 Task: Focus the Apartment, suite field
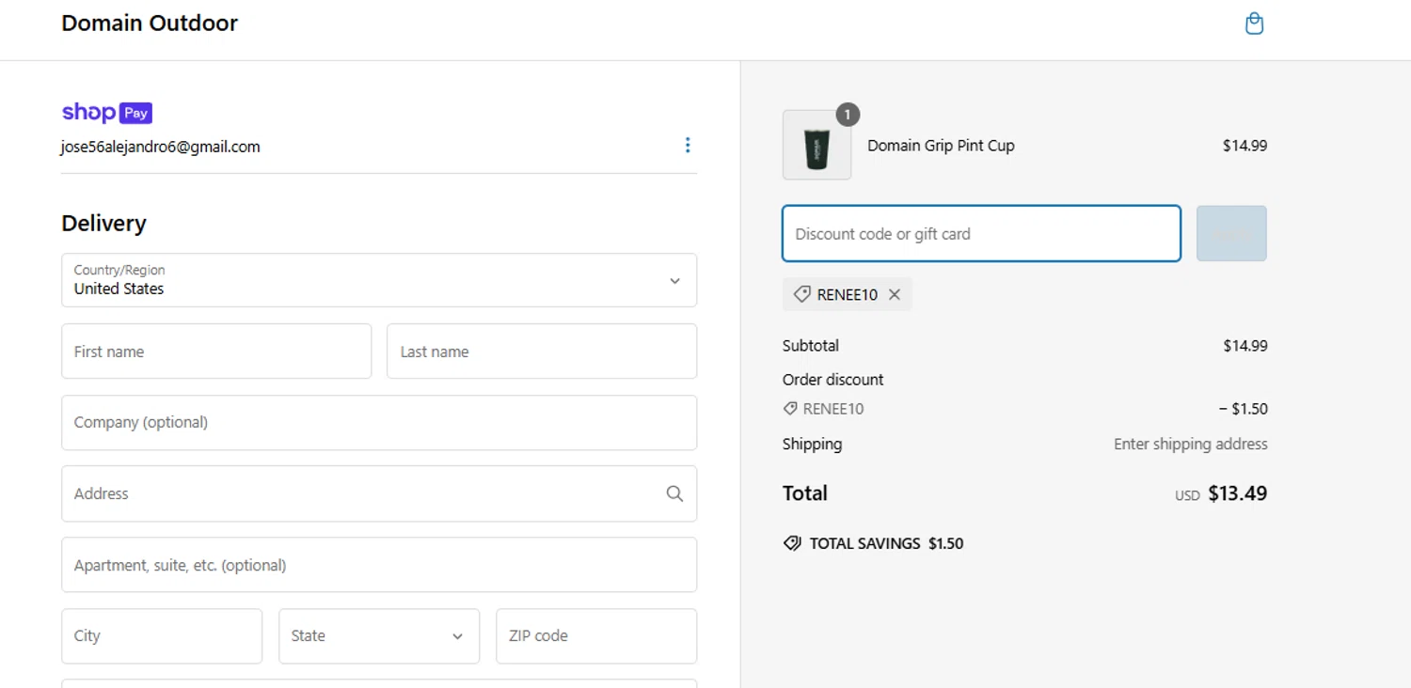(x=379, y=565)
